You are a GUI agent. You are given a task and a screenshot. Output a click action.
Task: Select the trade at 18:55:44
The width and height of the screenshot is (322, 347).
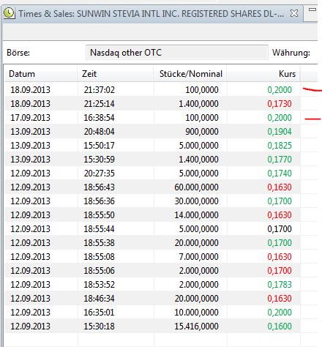click(x=152, y=229)
